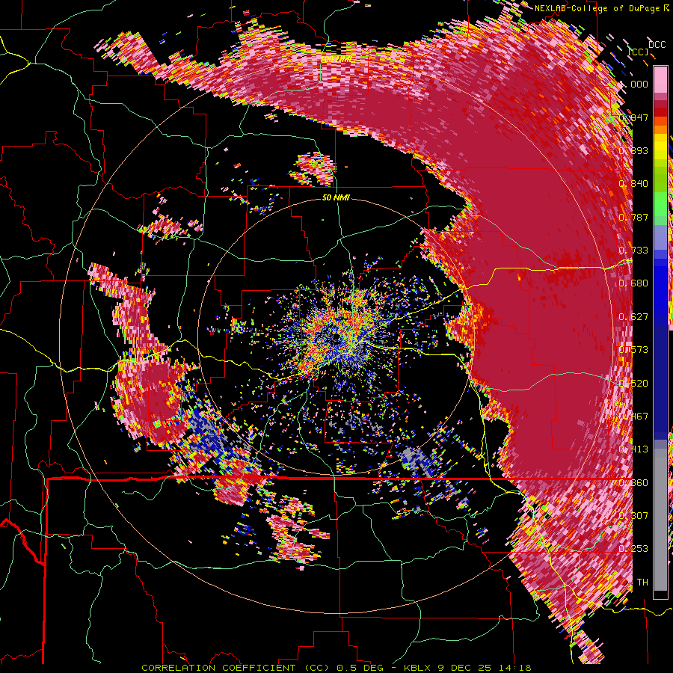Select the 0.307 value on the color scale
This screenshot has width=673, height=673.
coord(634,516)
